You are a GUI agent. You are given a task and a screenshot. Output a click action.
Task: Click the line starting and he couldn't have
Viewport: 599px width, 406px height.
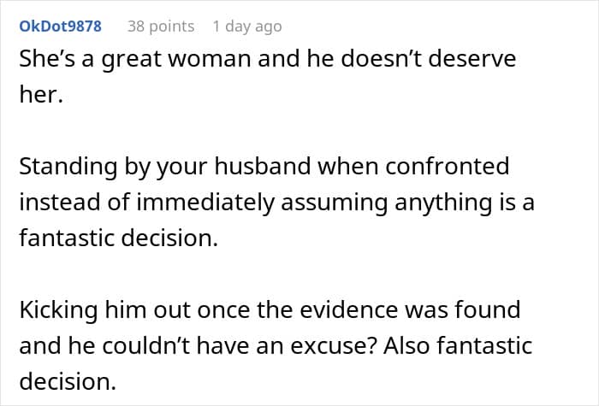point(276,345)
